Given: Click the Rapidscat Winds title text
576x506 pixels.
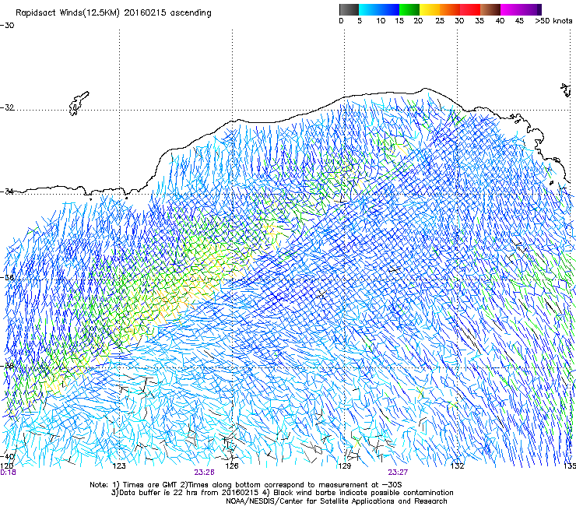Looking at the screenshot, I should [114, 13].
